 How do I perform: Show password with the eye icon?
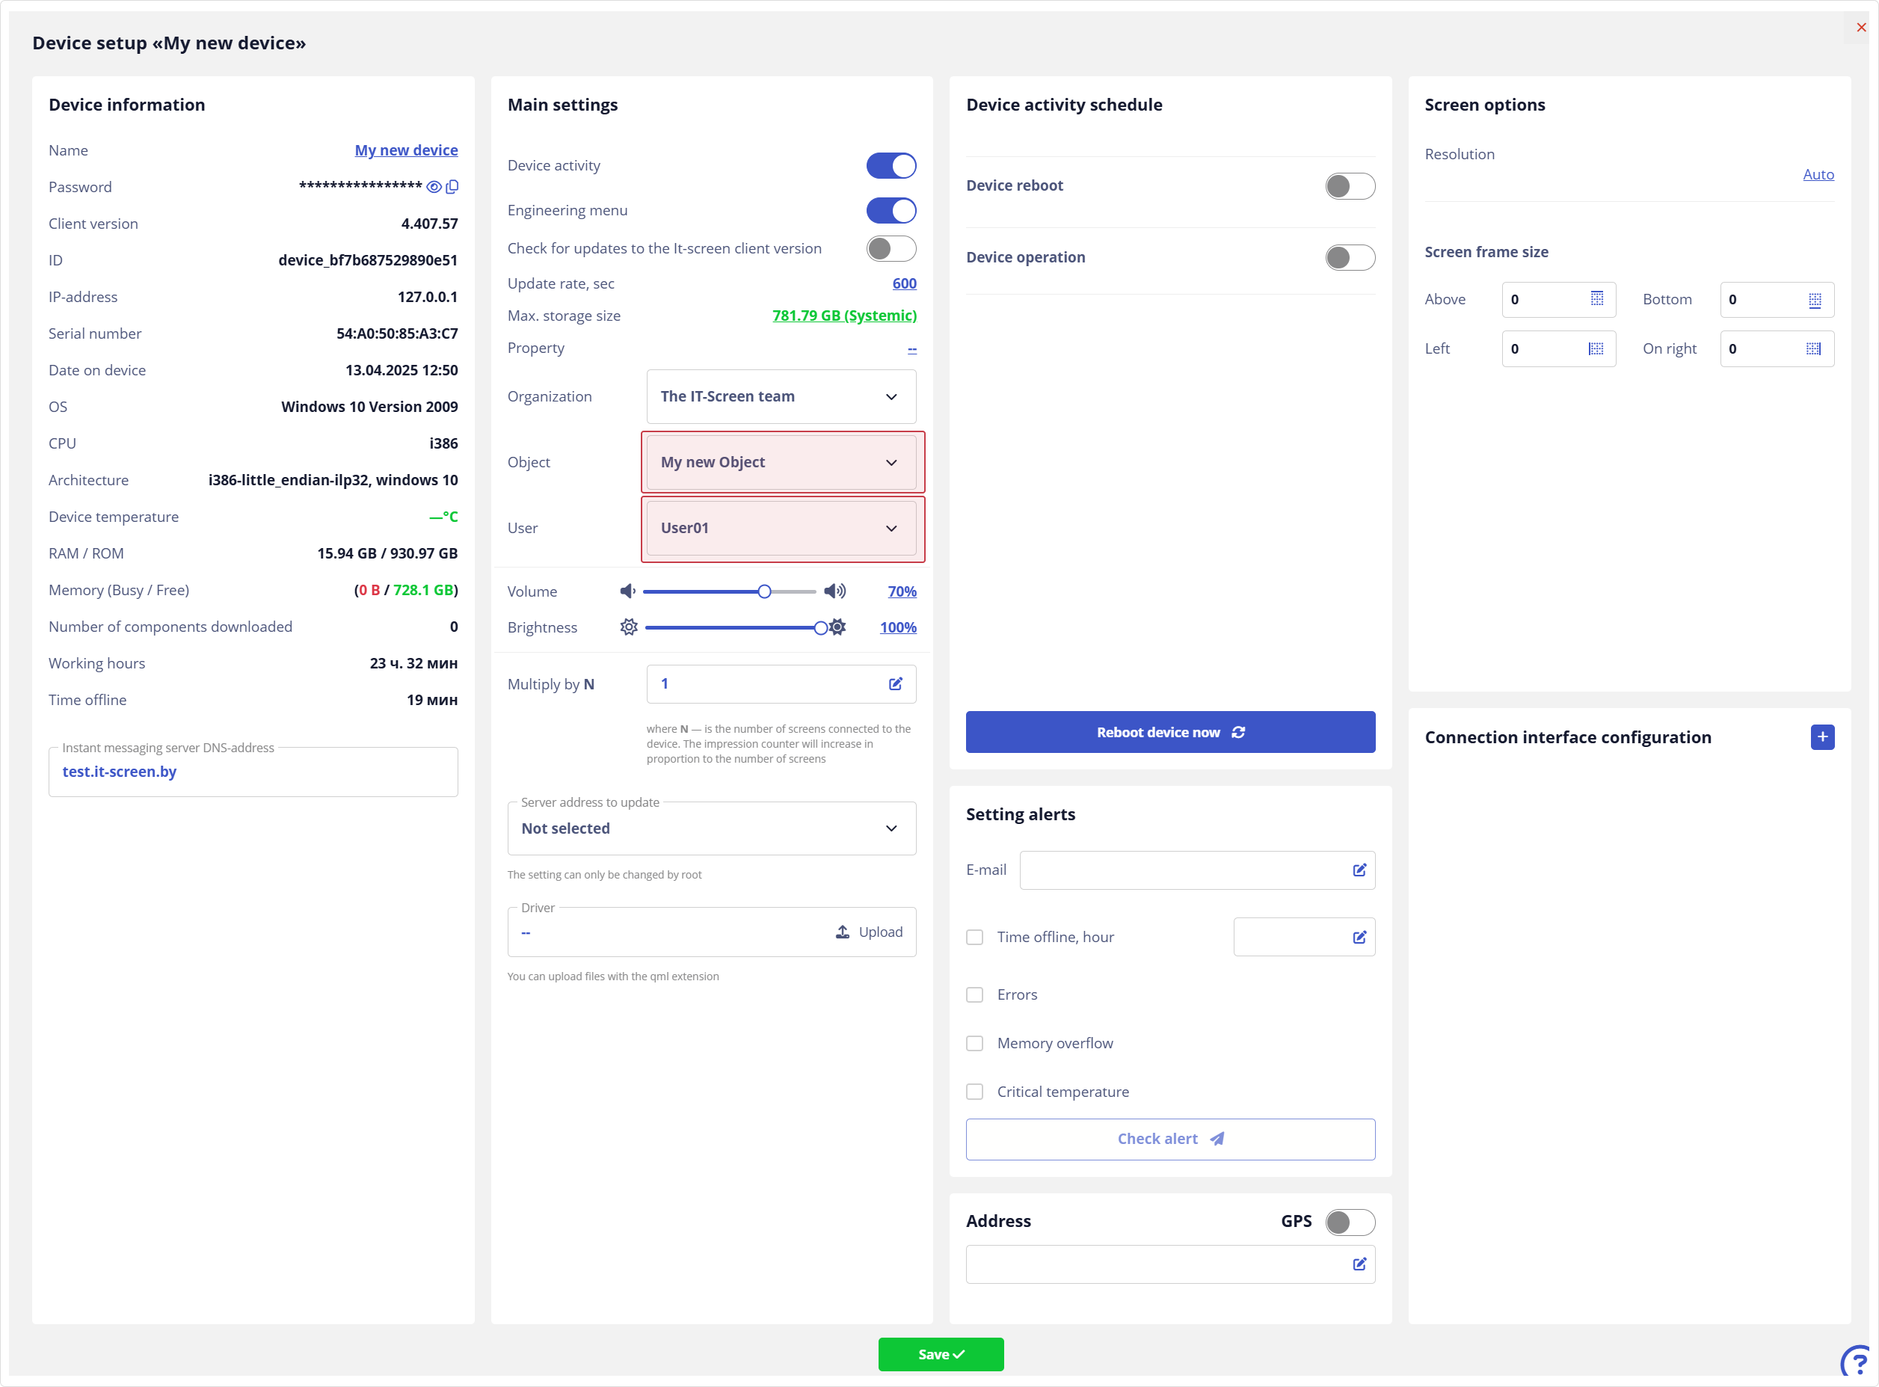(434, 187)
